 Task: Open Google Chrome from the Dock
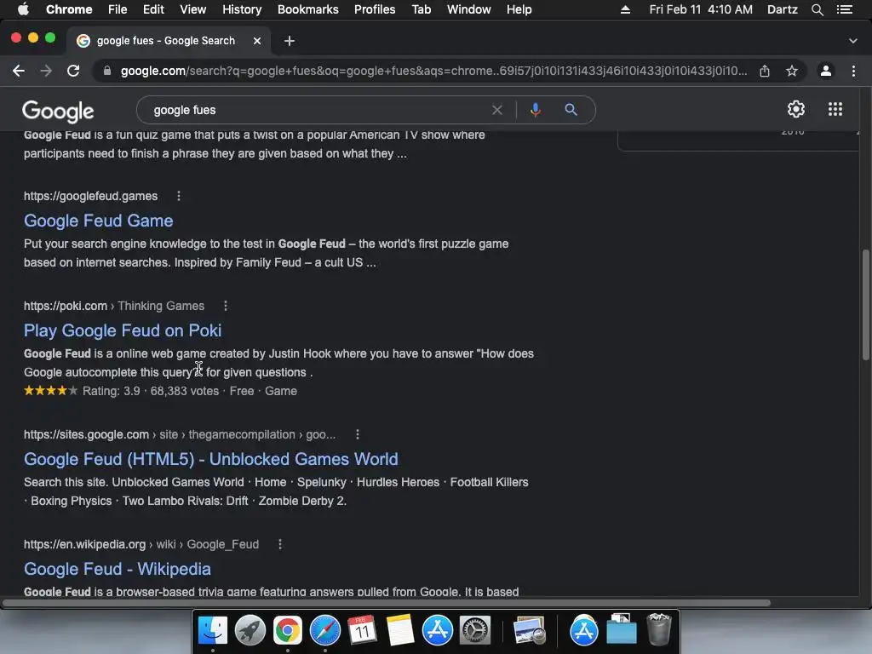tap(288, 631)
